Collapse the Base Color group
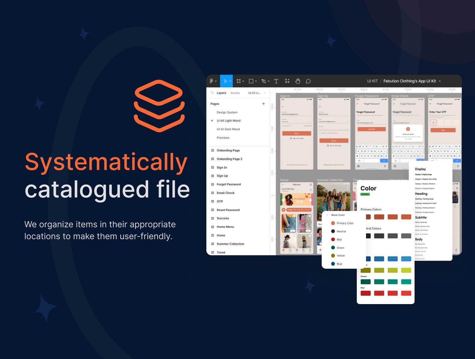Image resolution: width=475 pixels, height=359 pixels. click(x=328, y=215)
